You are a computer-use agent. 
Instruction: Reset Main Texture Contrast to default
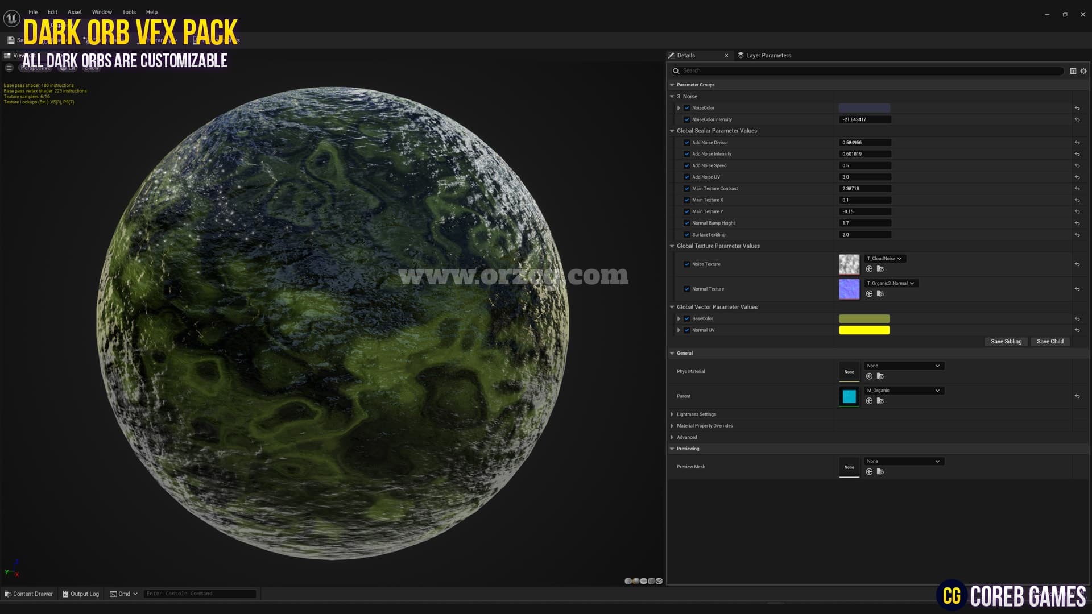point(1077,189)
